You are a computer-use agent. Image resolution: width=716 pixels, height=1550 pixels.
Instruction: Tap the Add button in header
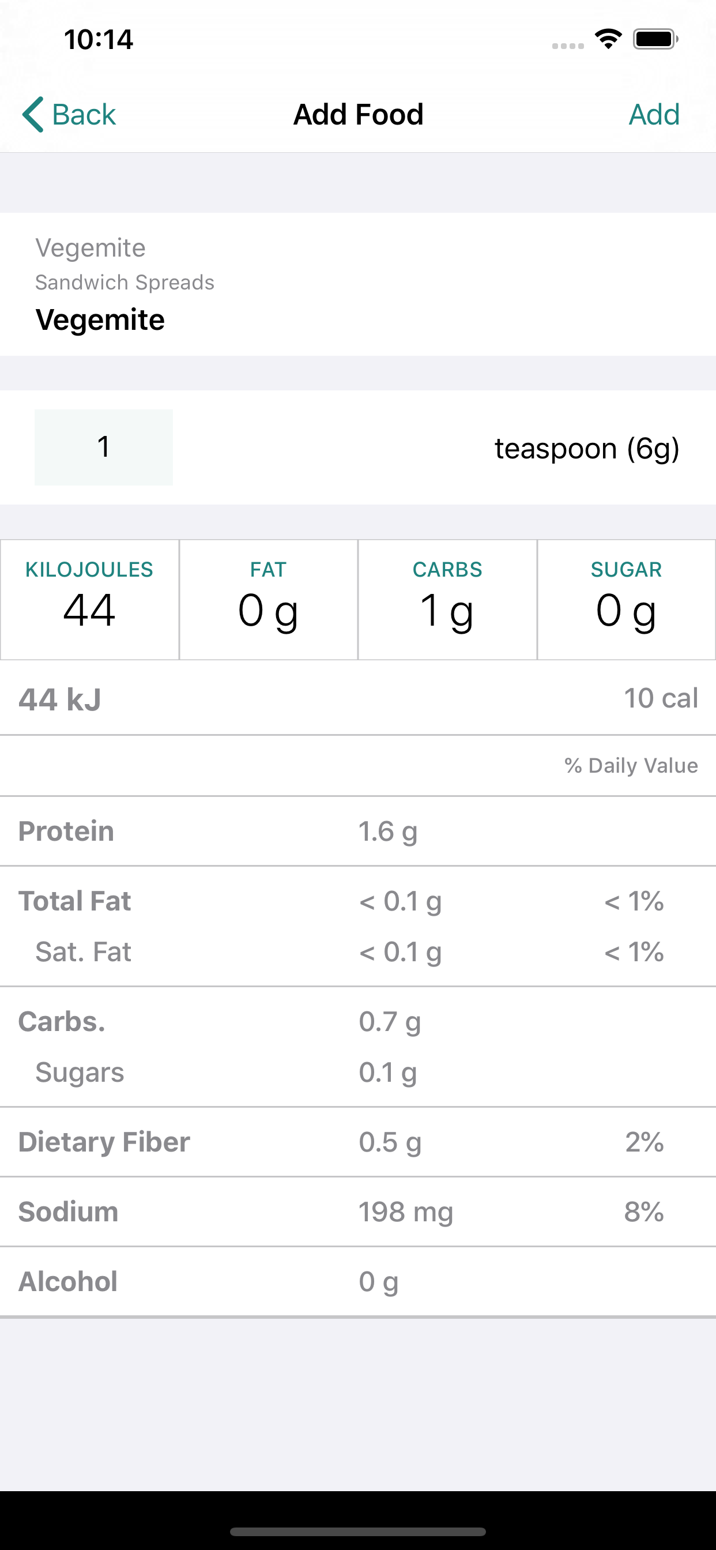tap(654, 114)
